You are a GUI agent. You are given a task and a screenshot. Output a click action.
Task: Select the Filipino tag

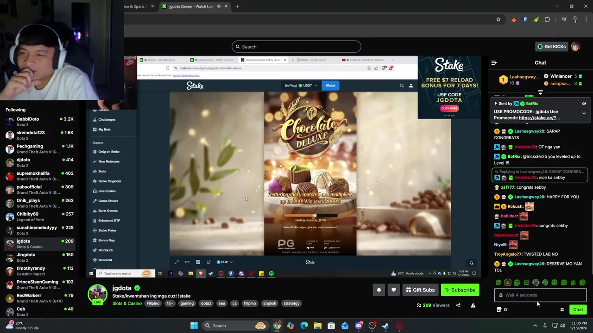pos(153,303)
